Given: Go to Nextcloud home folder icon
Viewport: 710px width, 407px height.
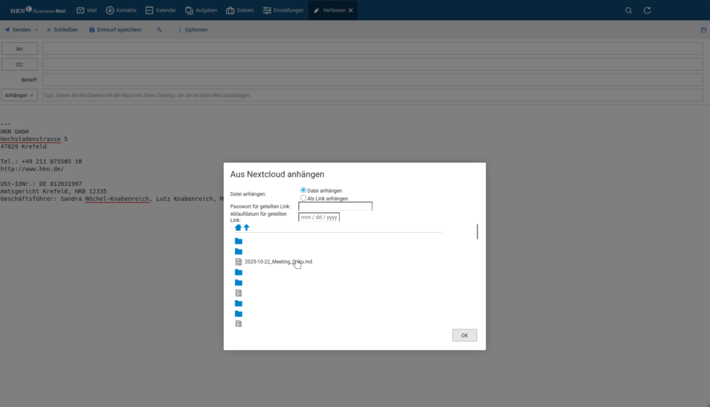Looking at the screenshot, I should [239, 227].
